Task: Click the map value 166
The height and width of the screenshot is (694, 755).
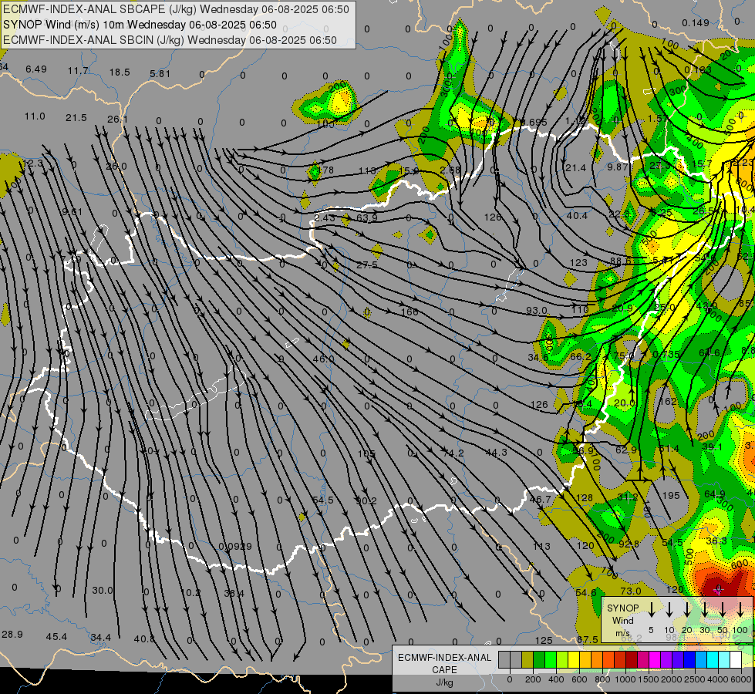Action: pos(410,312)
